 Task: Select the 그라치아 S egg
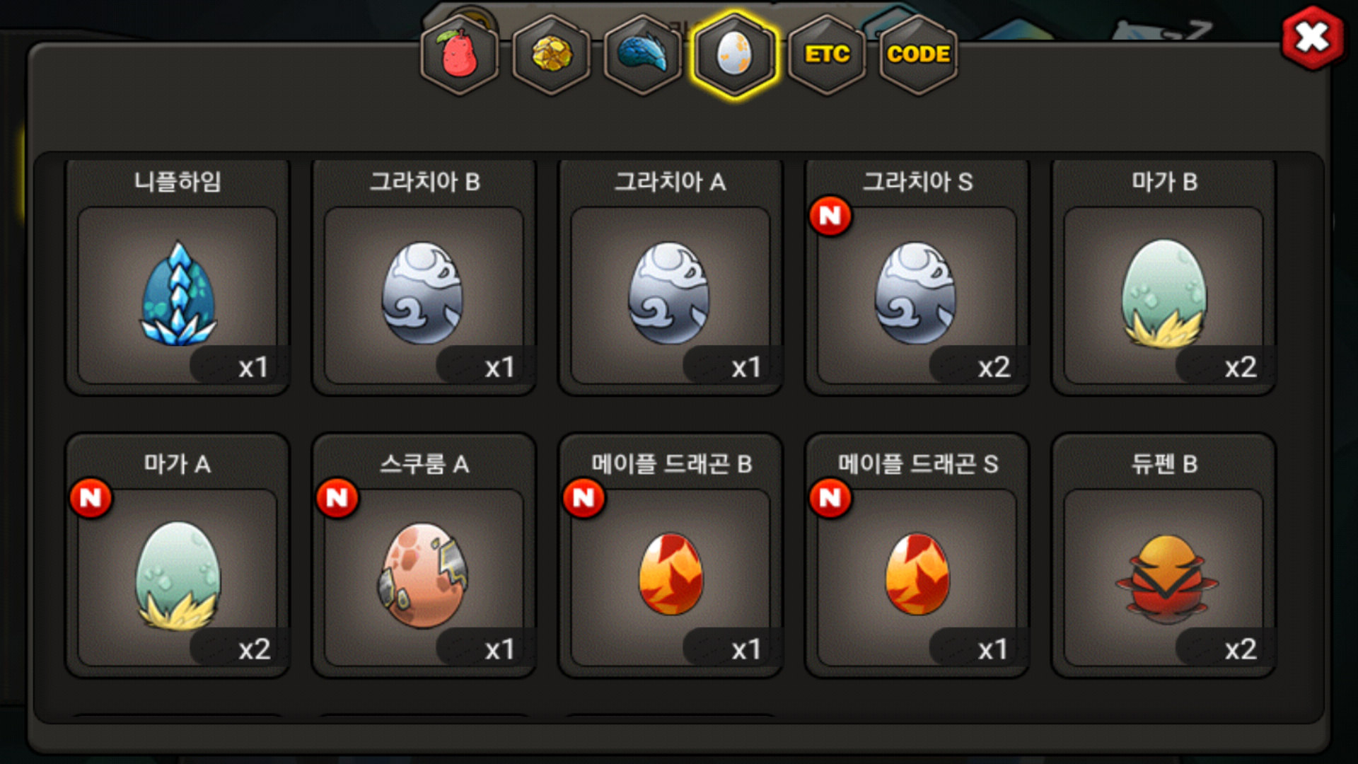pos(917,276)
